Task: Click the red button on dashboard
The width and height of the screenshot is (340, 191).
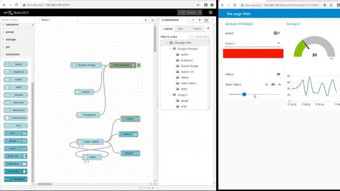Action: [x=253, y=54]
